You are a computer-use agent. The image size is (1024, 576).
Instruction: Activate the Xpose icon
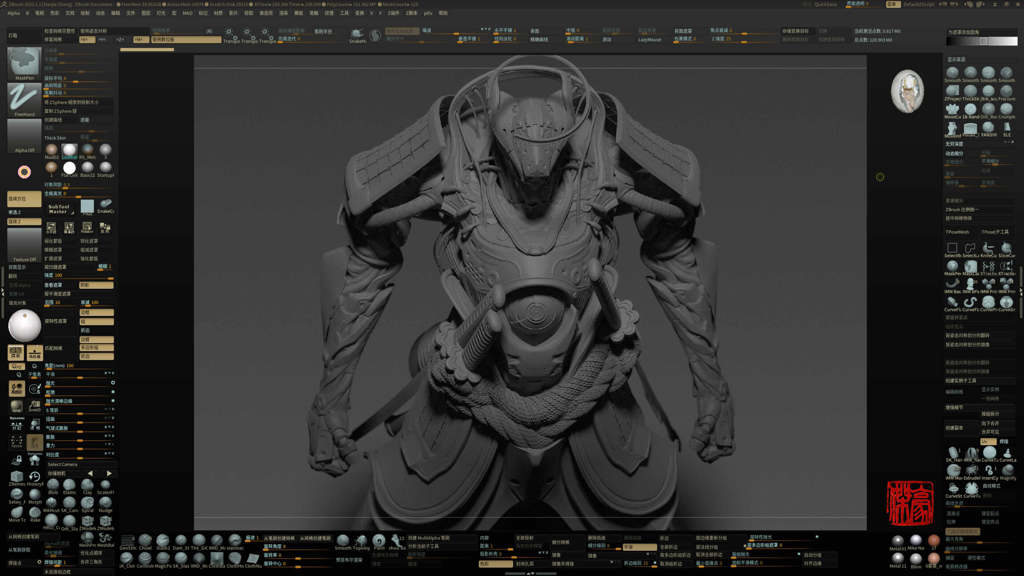coord(17,441)
